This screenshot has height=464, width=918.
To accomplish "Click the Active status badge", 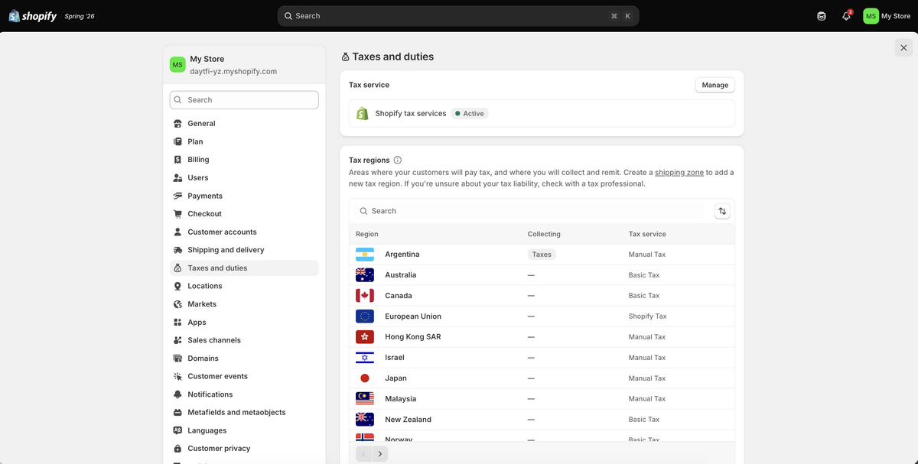I will coord(470,114).
